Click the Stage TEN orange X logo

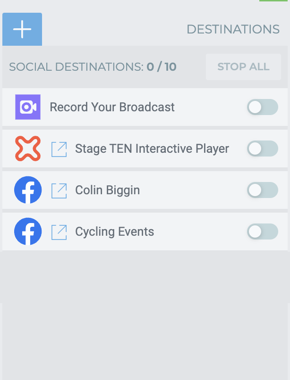point(28,149)
